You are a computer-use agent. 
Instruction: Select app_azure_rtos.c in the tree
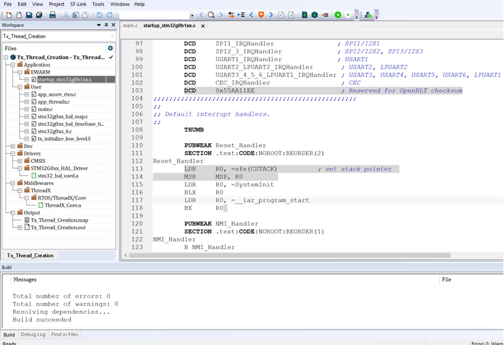pos(57,94)
